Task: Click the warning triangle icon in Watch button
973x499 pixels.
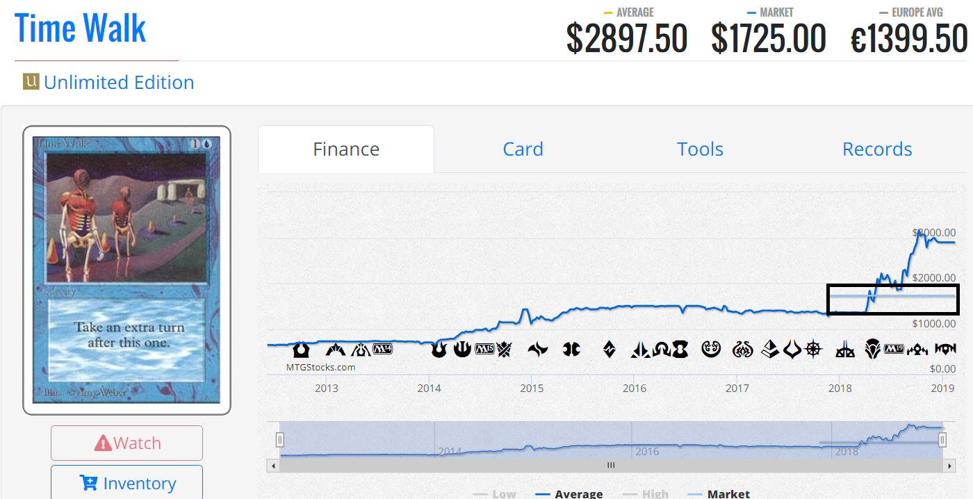Action: point(103,443)
